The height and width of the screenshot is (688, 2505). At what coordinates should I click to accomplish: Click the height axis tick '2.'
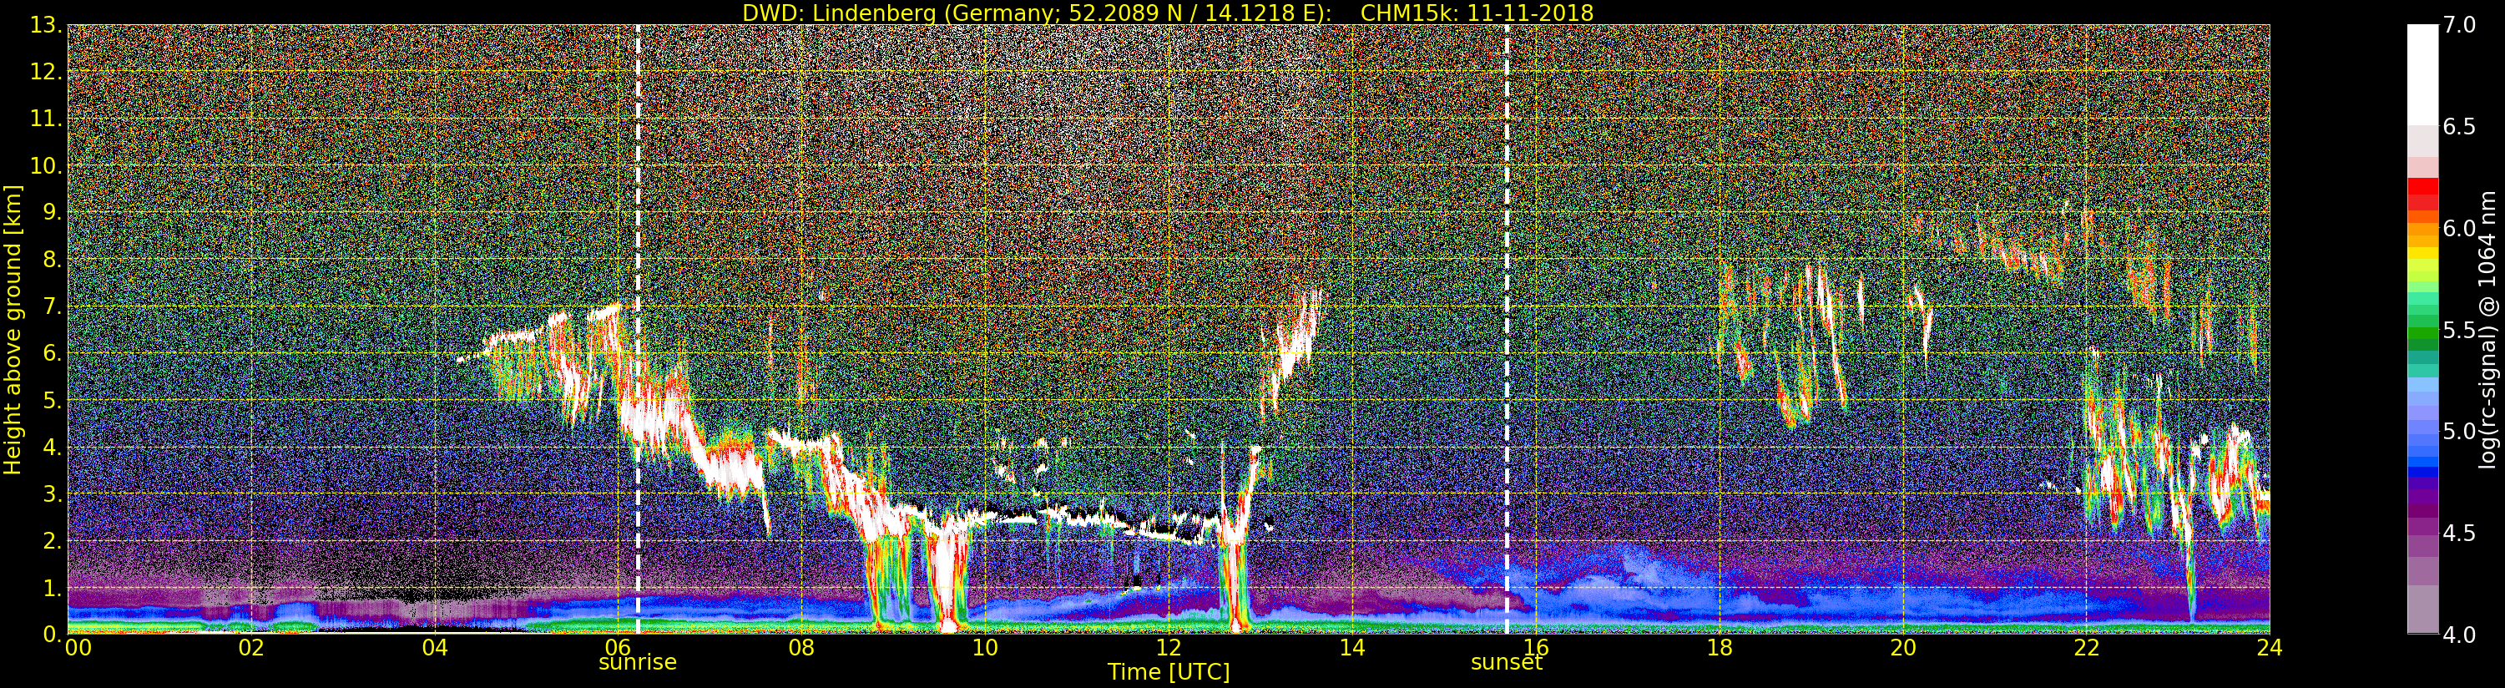click(x=53, y=540)
